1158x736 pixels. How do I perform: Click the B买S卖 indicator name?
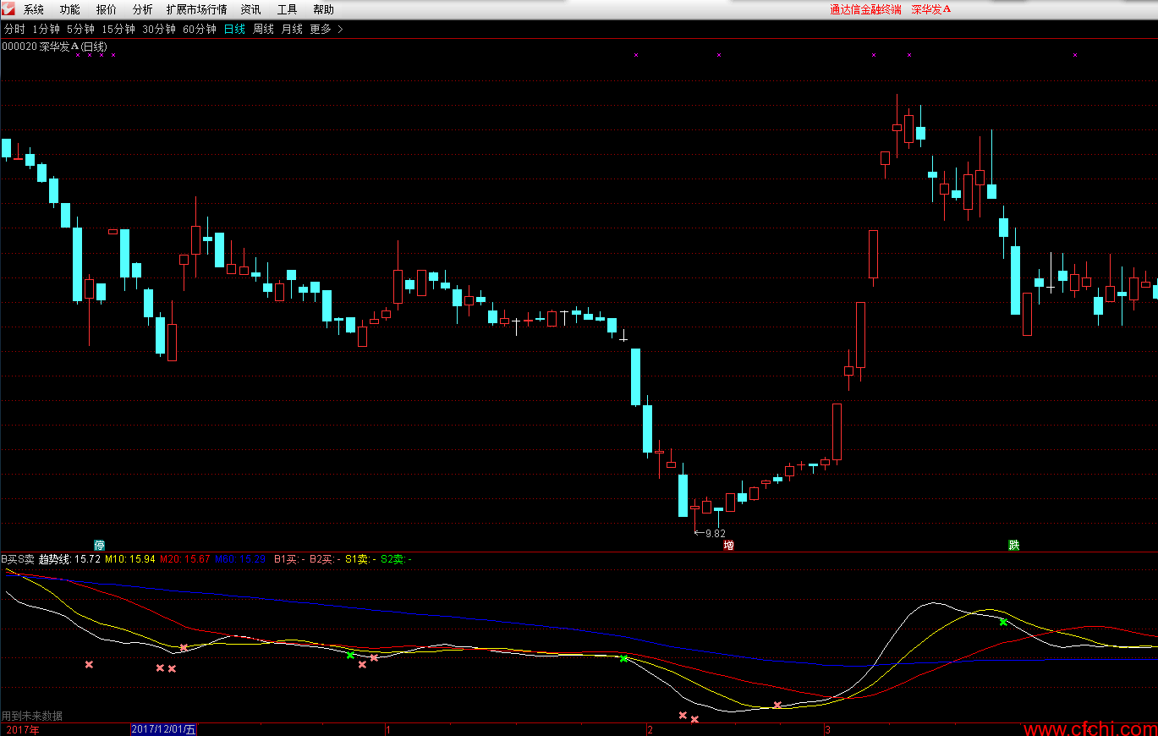coord(17,559)
